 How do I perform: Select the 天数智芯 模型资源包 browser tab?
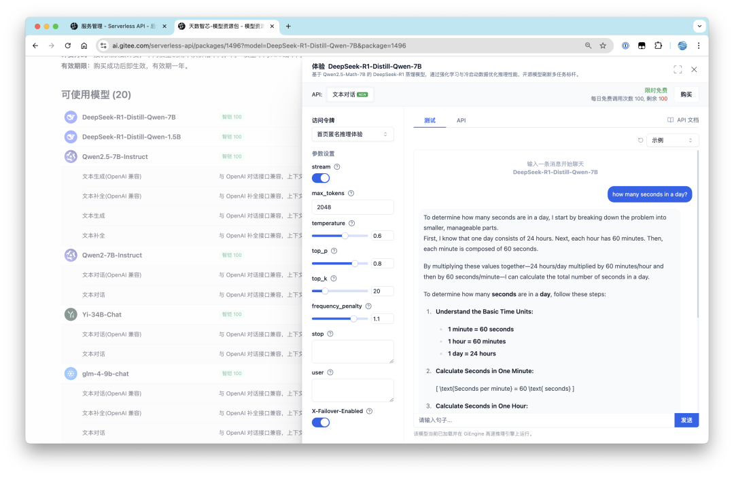pyautogui.click(x=226, y=26)
